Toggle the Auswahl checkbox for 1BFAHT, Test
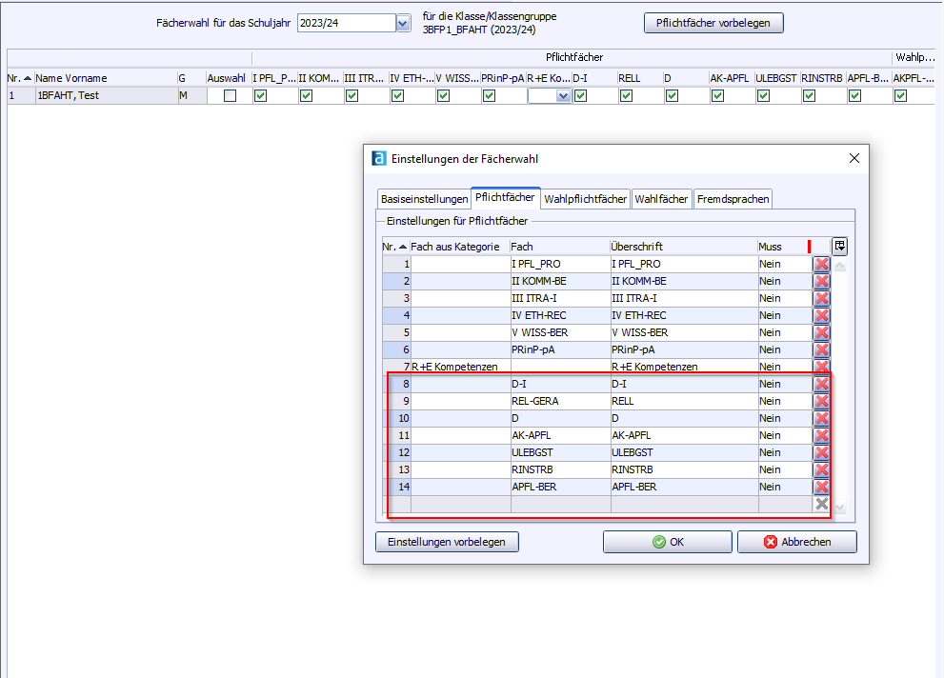 230,96
